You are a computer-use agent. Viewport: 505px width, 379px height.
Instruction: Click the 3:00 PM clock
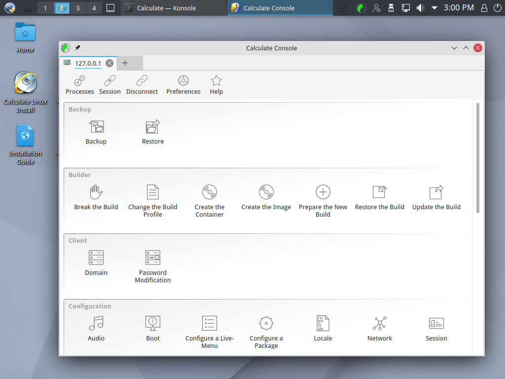point(459,8)
